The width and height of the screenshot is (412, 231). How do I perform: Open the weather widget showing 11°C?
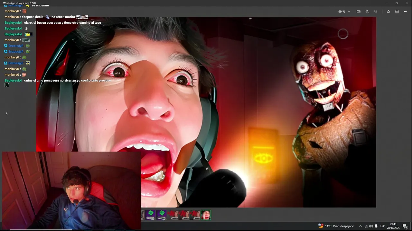[336, 226]
